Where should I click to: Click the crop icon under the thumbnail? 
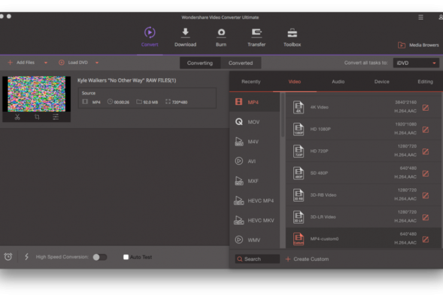37,117
